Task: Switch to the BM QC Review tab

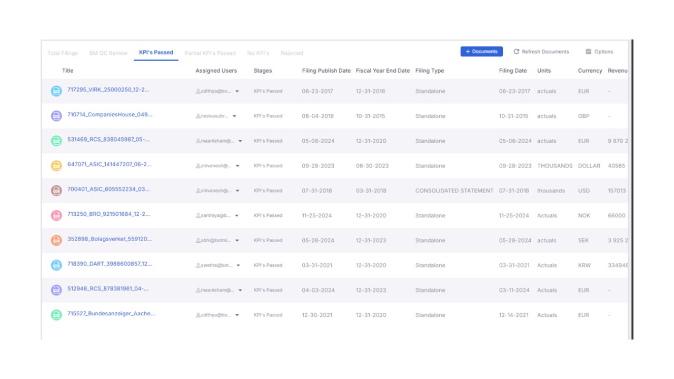Action: point(108,53)
